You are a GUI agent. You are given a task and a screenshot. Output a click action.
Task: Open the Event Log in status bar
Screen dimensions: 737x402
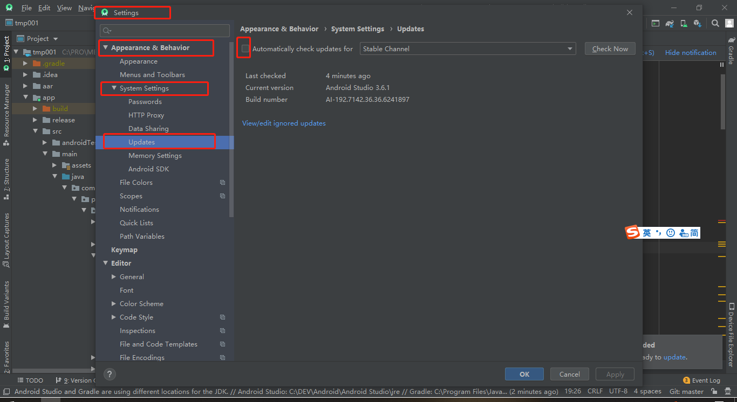[701, 380]
